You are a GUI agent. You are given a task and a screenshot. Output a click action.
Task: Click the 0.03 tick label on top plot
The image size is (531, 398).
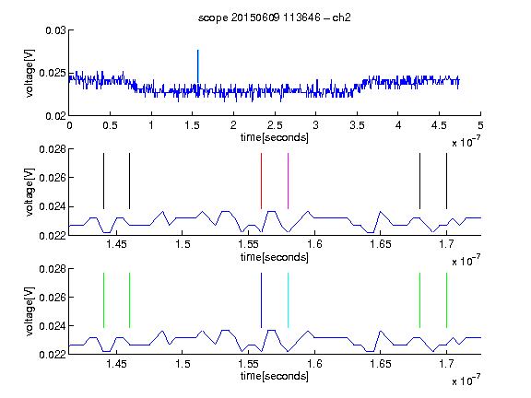pos(55,30)
